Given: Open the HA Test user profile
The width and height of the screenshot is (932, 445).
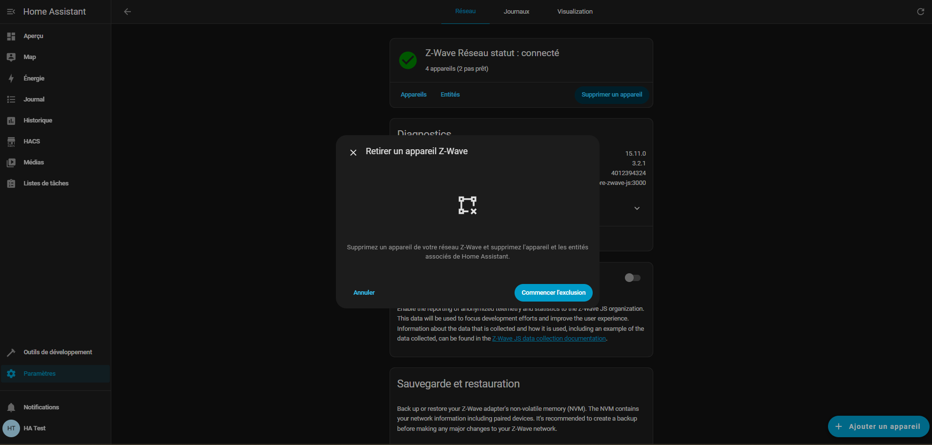Looking at the screenshot, I should tap(34, 428).
